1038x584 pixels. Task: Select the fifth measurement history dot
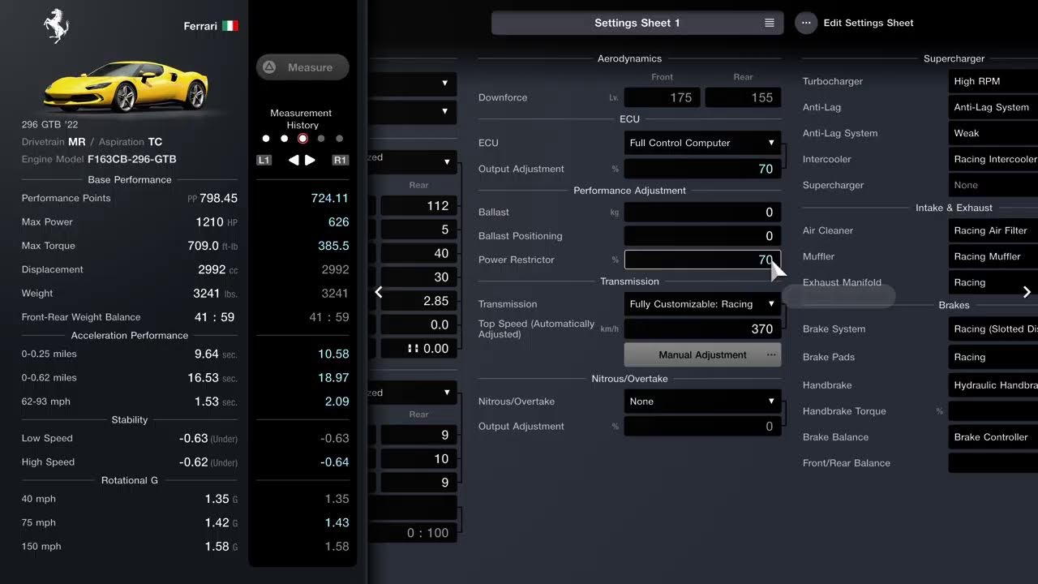[x=339, y=139]
